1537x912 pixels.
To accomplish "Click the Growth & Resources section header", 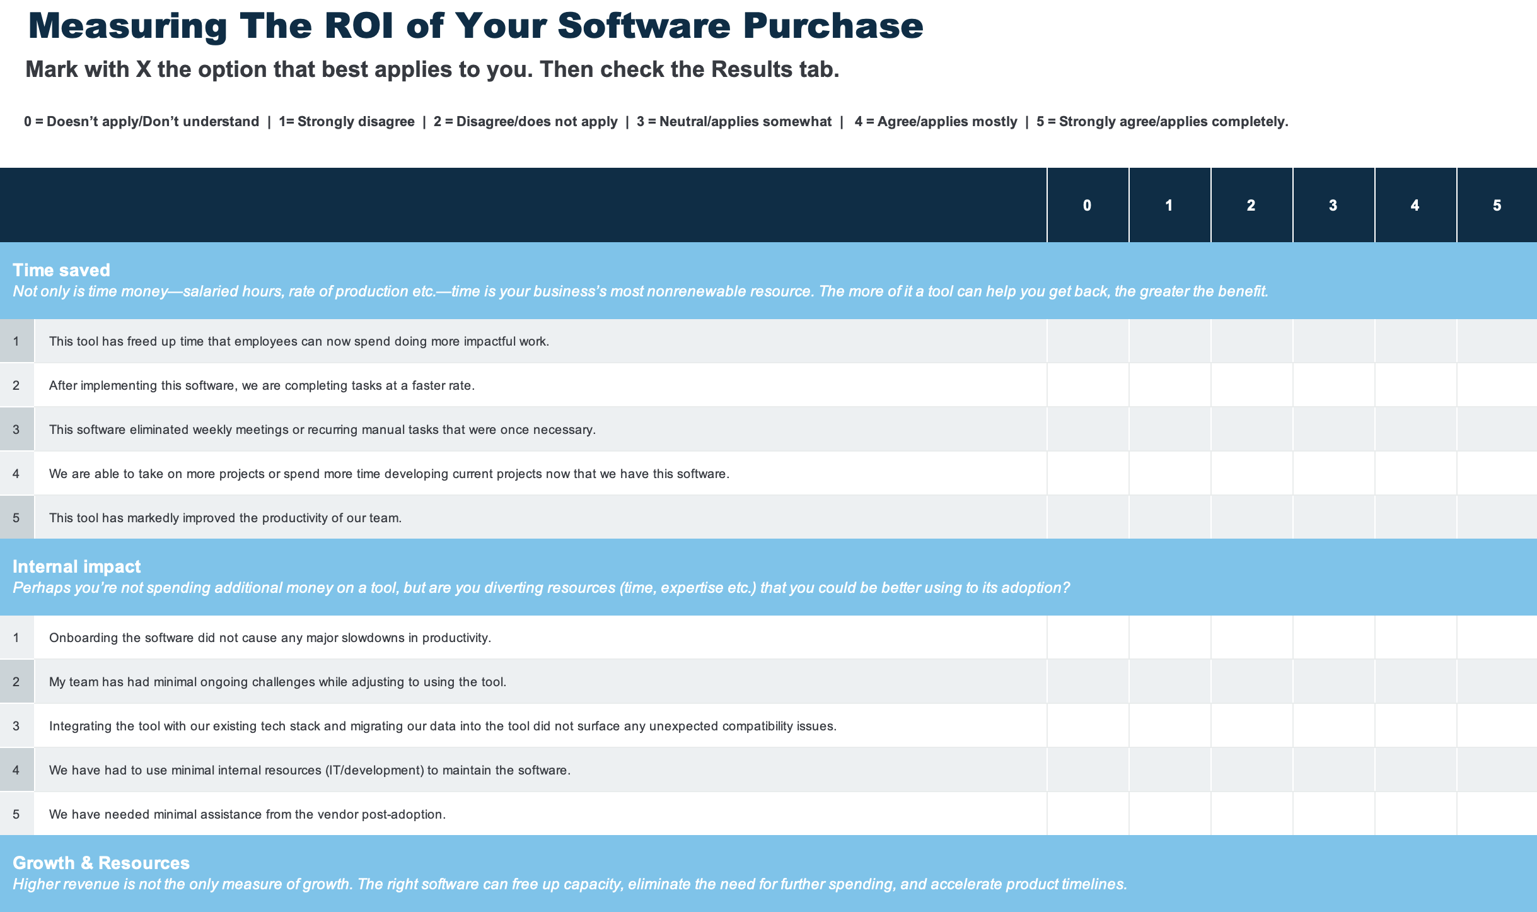I will pos(101,862).
